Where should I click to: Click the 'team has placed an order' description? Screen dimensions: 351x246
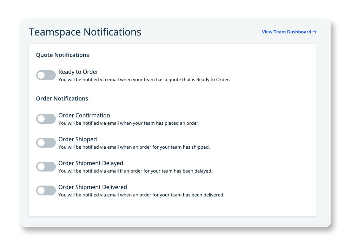pyautogui.click(x=129, y=123)
